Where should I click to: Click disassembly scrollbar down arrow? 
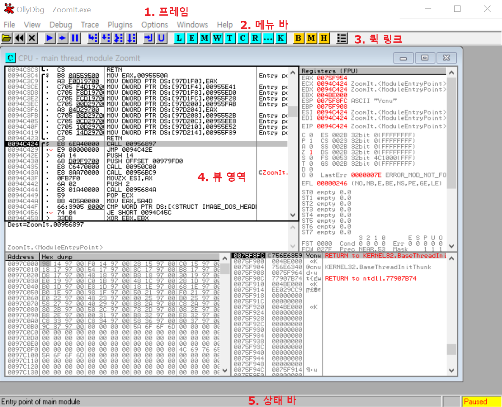[x=292, y=215]
